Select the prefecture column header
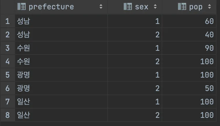 coord(51,7)
